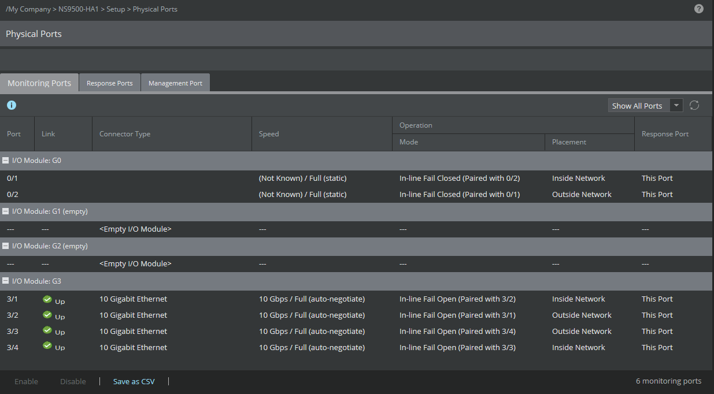This screenshot has width=714, height=394.
Task: Sort by the Link column header
Action: 64,134
